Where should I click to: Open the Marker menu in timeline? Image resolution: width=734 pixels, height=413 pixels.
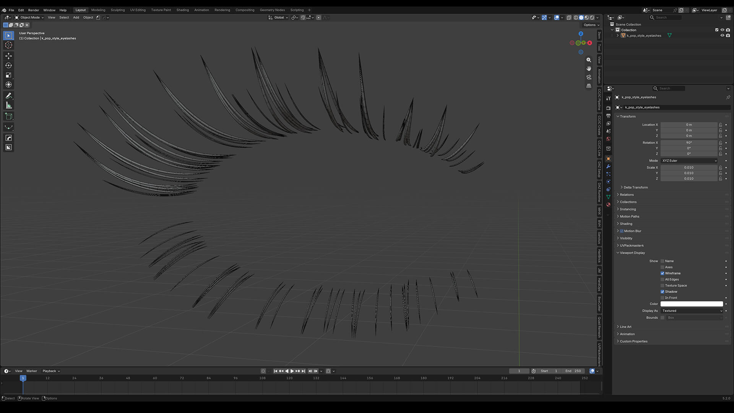pyautogui.click(x=32, y=371)
